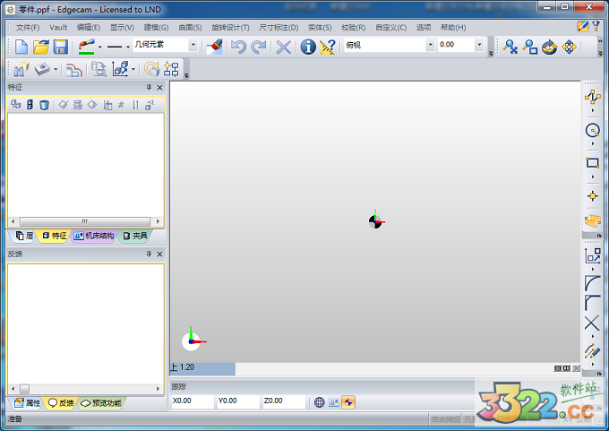
Task: Click the color style brush icon
Action: tap(86, 47)
